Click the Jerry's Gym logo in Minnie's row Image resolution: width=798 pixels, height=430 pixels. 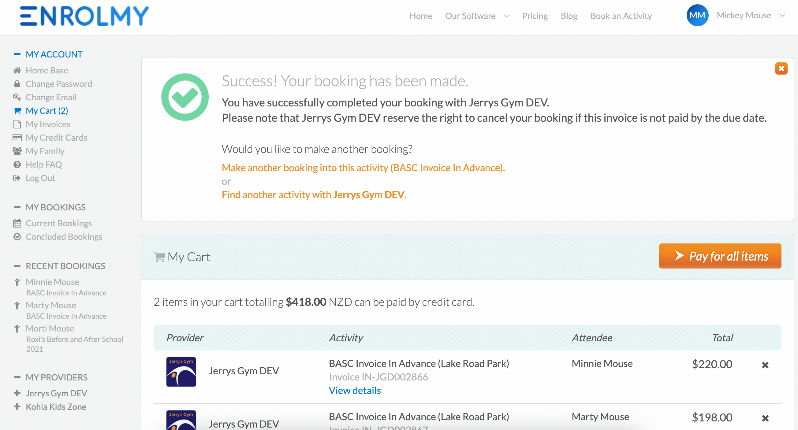click(181, 372)
